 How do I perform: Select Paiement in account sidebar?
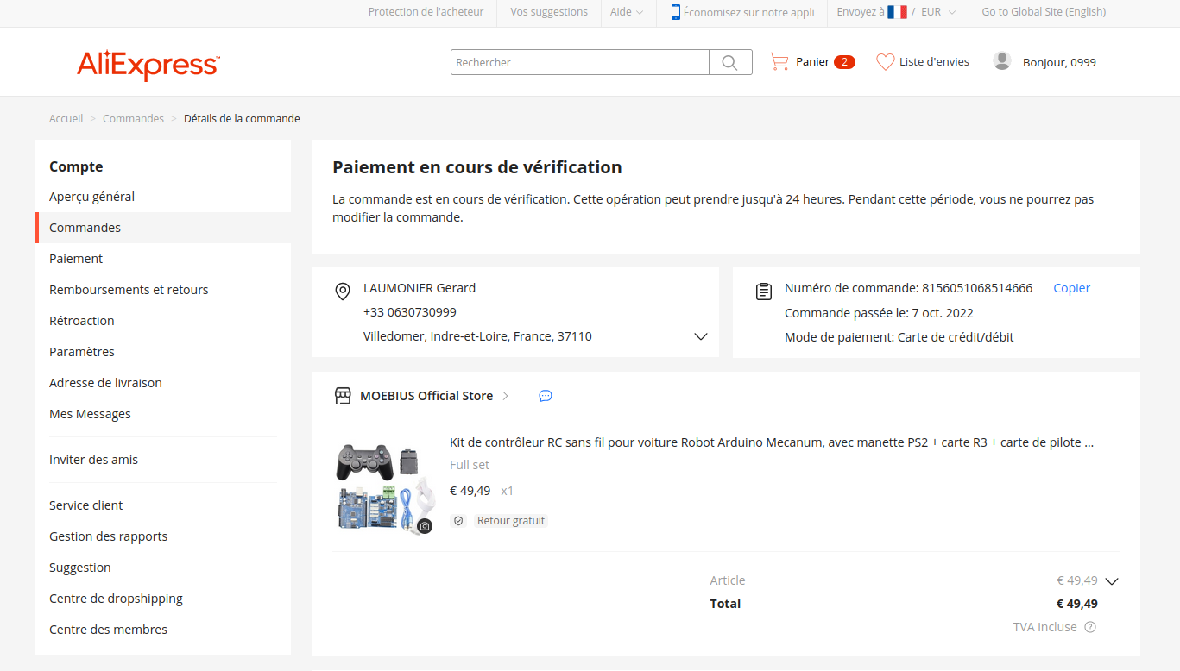click(x=76, y=259)
